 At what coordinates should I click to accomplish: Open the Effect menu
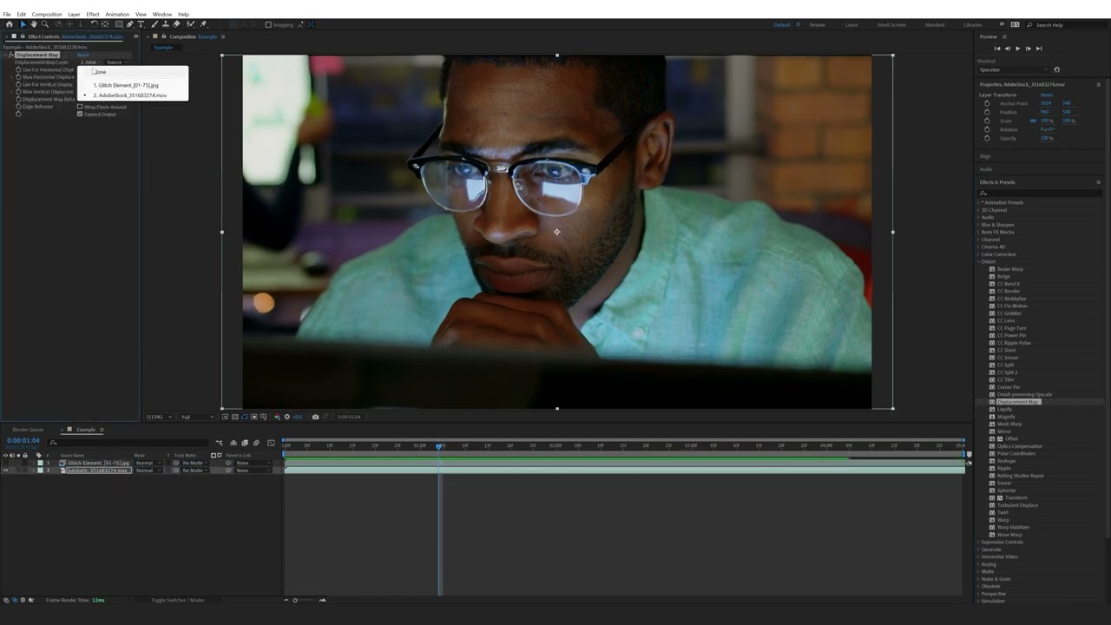pyautogui.click(x=92, y=14)
